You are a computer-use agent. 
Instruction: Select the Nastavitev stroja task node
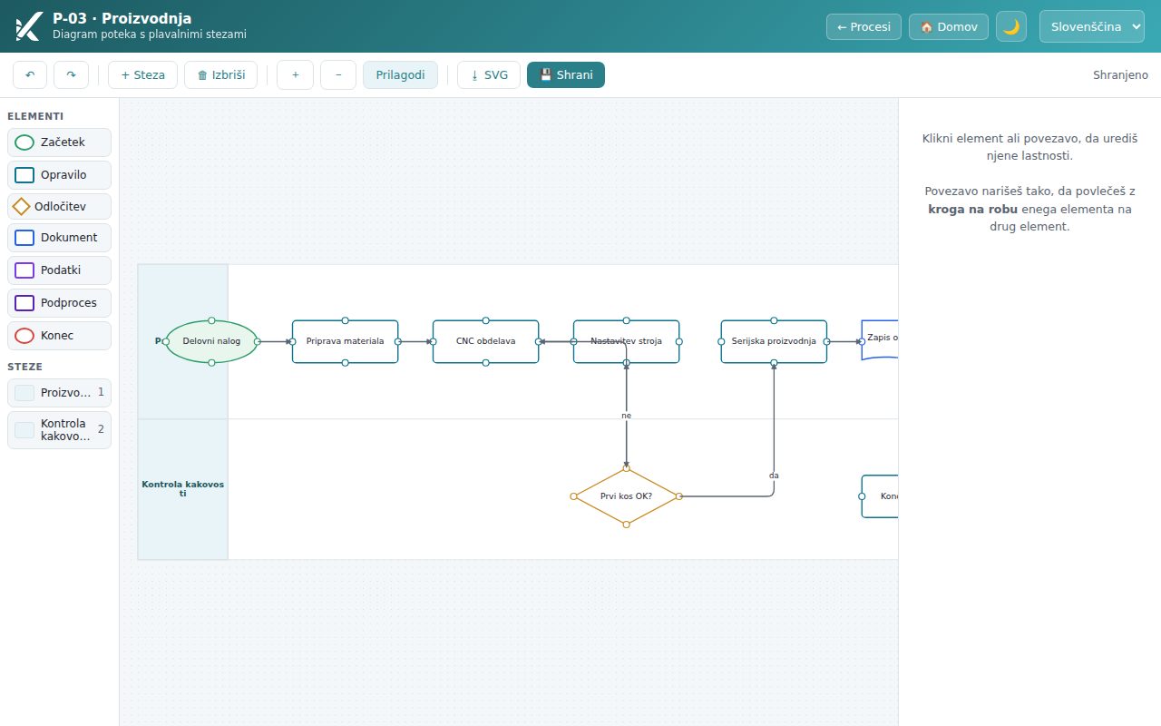click(x=626, y=341)
